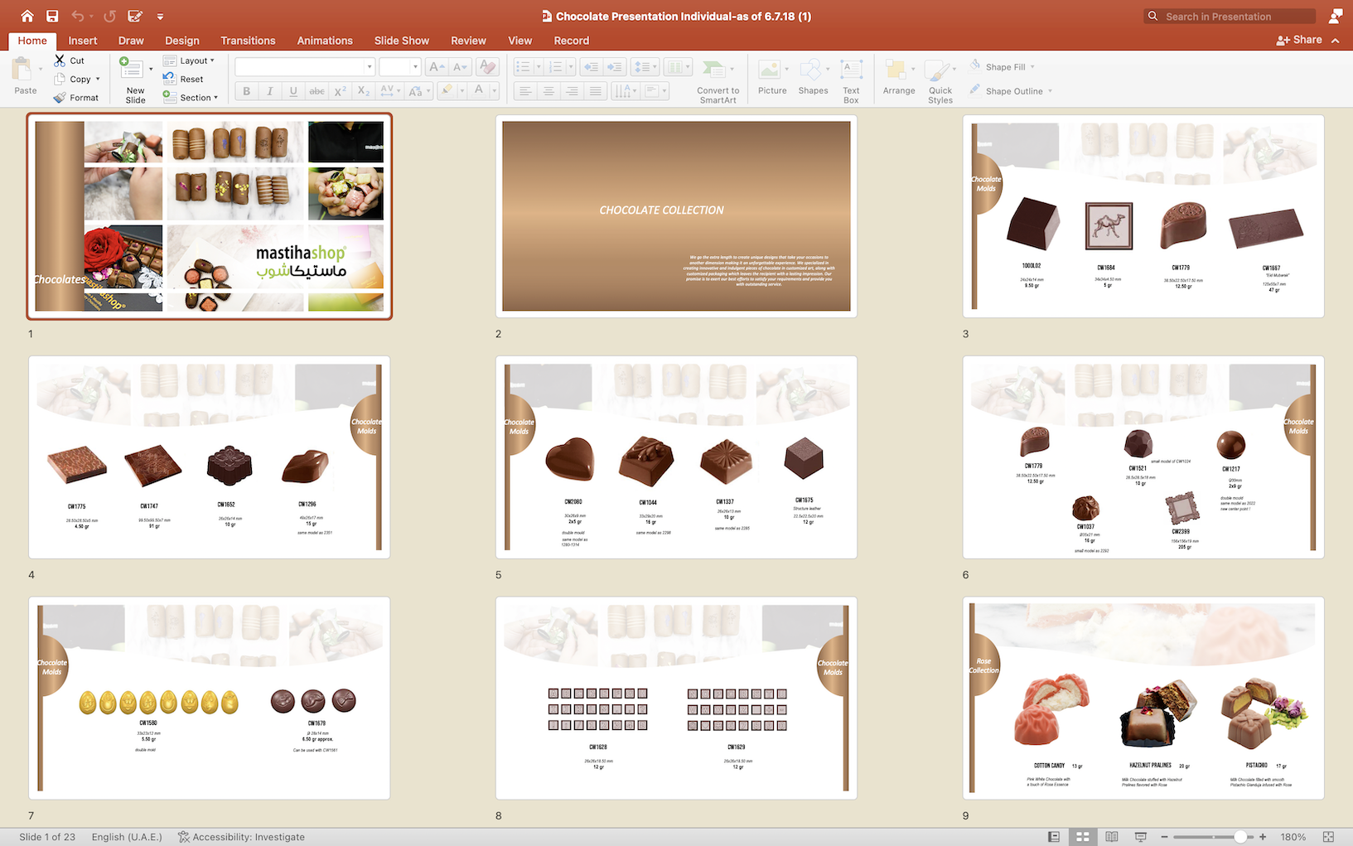Start Slide Show from the status bar
Screen dimensions: 1353x846
[x=1141, y=837]
